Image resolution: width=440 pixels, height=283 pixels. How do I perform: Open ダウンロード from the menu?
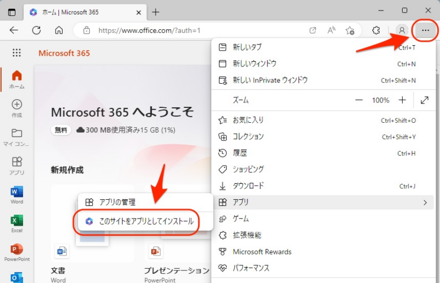[322, 186]
